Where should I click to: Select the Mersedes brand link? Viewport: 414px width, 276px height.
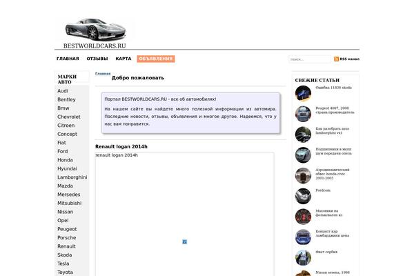[69, 195]
